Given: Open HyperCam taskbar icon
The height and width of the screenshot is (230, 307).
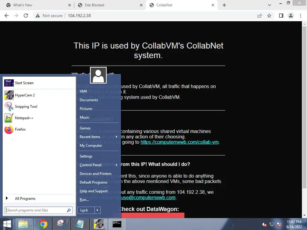Looking at the screenshot, I should point(98,224).
